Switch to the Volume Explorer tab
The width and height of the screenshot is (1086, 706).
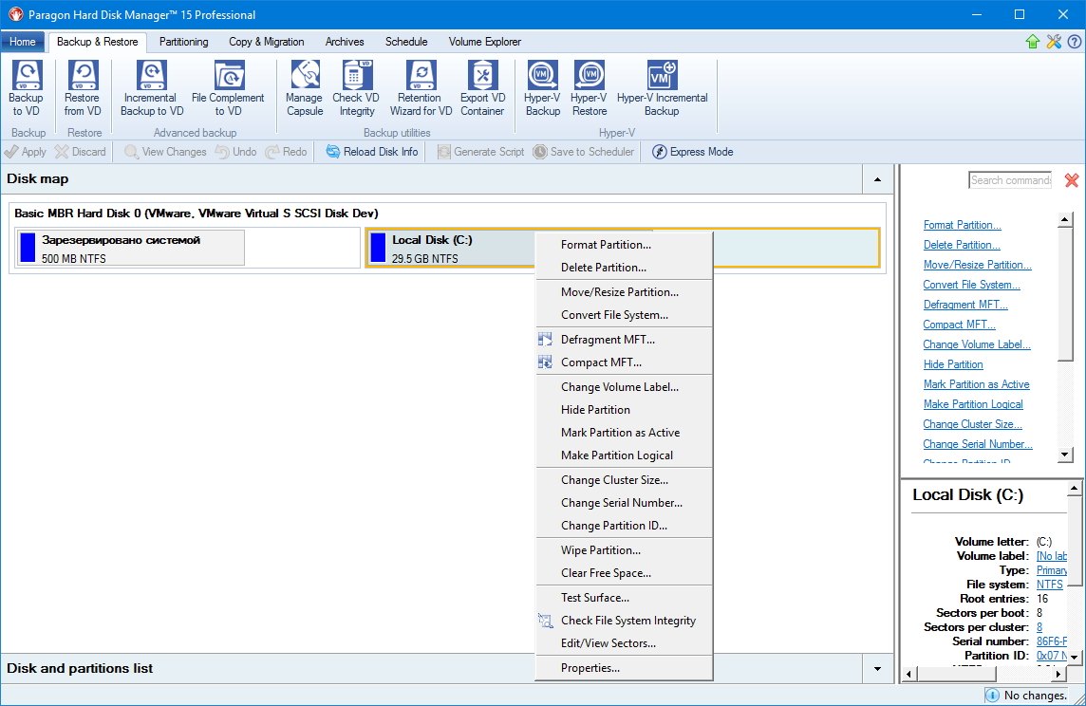484,42
